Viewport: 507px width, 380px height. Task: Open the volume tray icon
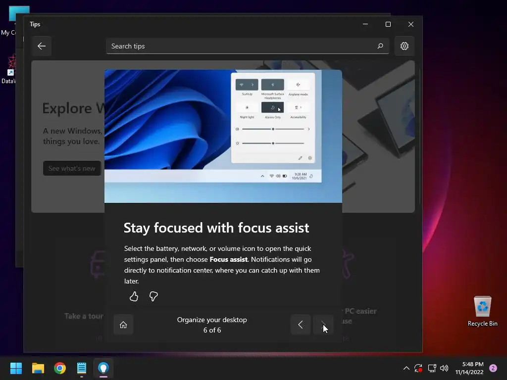pos(444,368)
